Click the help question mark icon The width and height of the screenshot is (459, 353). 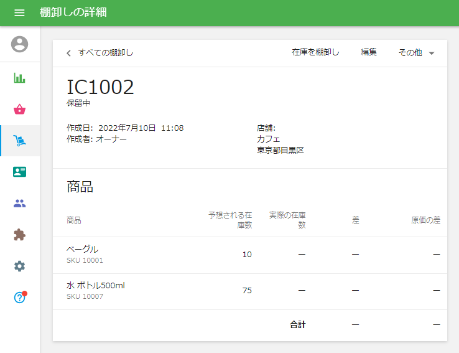pyautogui.click(x=20, y=298)
